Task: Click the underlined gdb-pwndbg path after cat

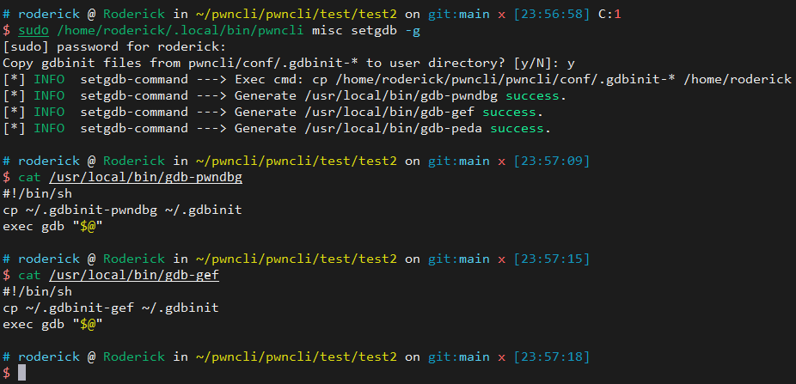Action: point(145,178)
